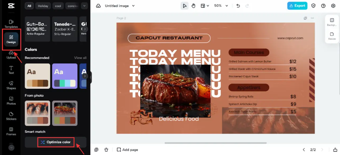Viewport: 340px width, 155px height.
Task: Open the Shapes panel
Action: [x=11, y=86]
